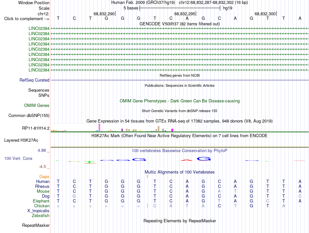Click the Zebrafish alignment row label
Image resolution: width=309 pixels, height=233 pixels.
pyautogui.click(x=40, y=216)
